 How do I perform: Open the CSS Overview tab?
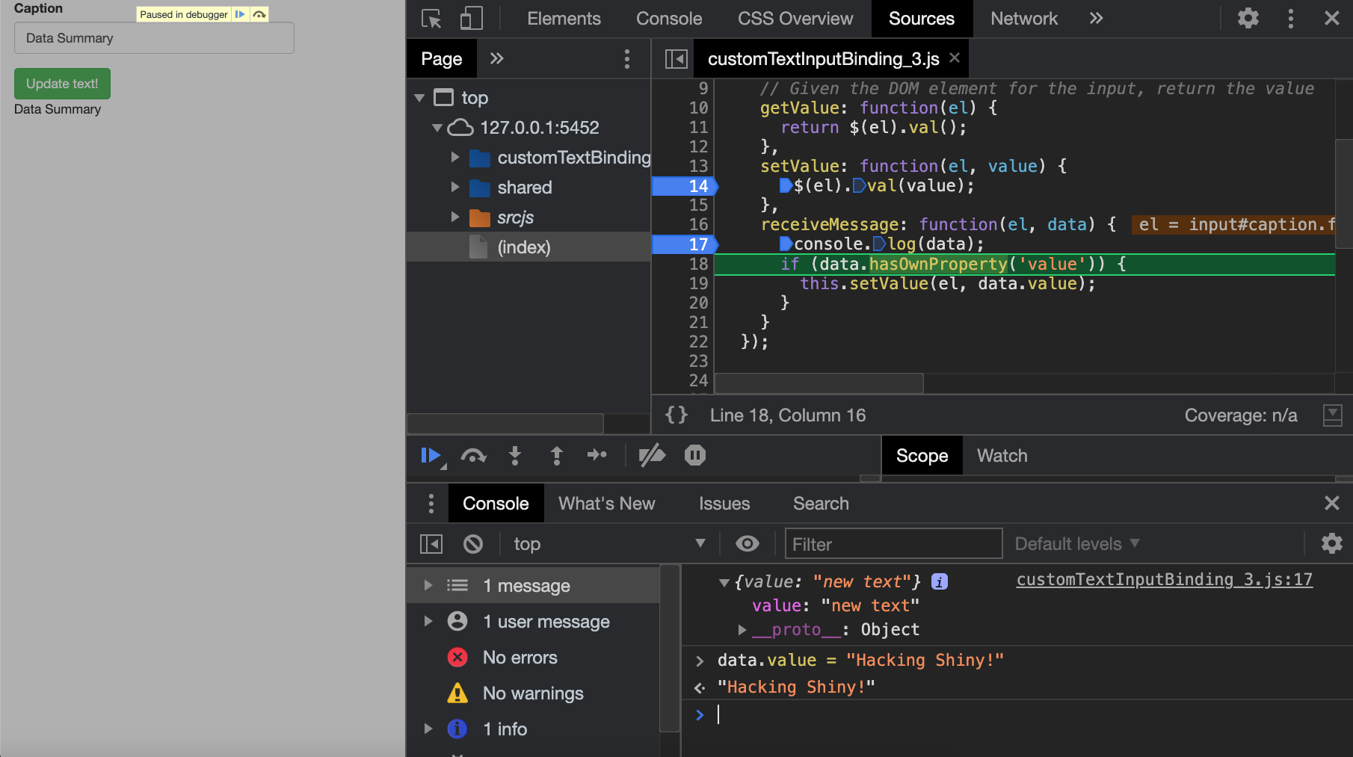click(795, 19)
